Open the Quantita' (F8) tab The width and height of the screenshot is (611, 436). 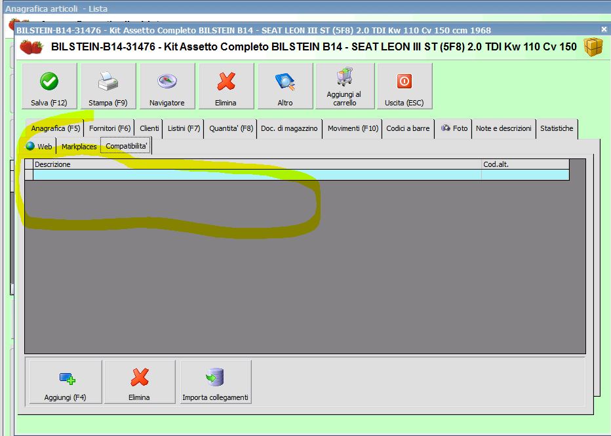coord(231,128)
